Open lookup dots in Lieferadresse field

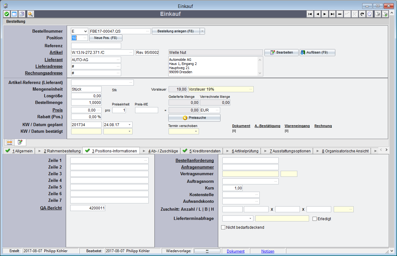[118, 67]
